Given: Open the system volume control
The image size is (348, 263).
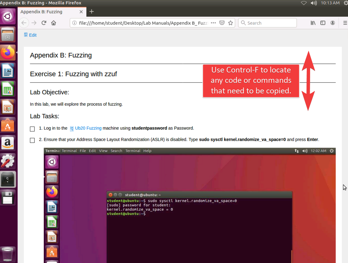Looking at the screenshot, I should click(x=314, y=3).
